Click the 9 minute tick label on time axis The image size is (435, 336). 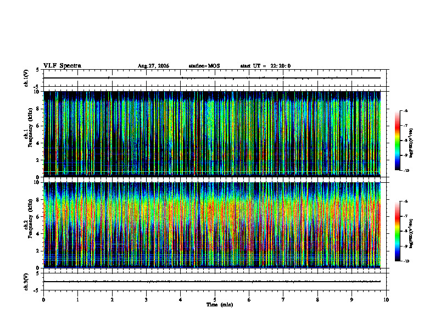[x=352, y=300]
